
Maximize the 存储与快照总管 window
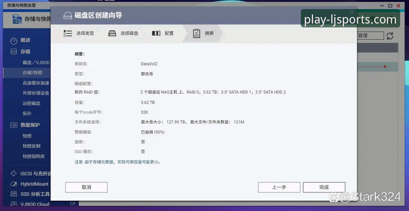pyautogui.click(x=390, y=5)
